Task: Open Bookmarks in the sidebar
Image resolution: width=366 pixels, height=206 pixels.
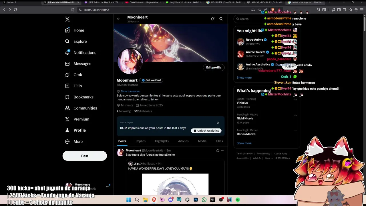Action: (x=79, y=97)
